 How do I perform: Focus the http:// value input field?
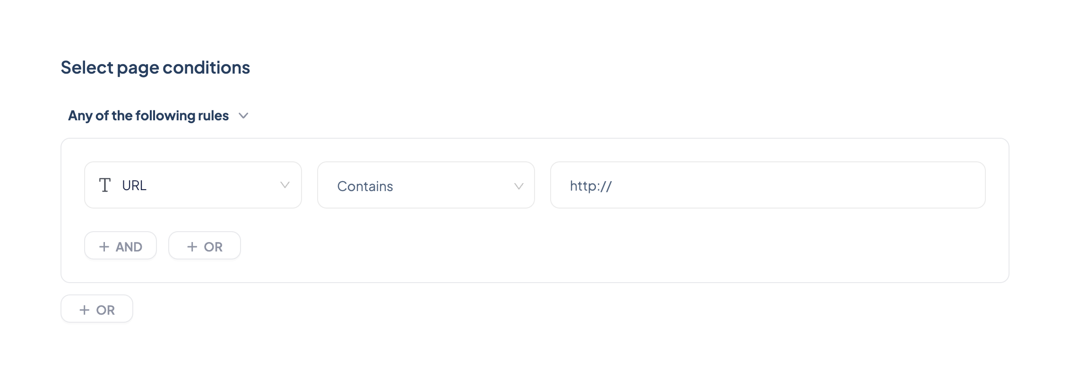tap(768, 185)
